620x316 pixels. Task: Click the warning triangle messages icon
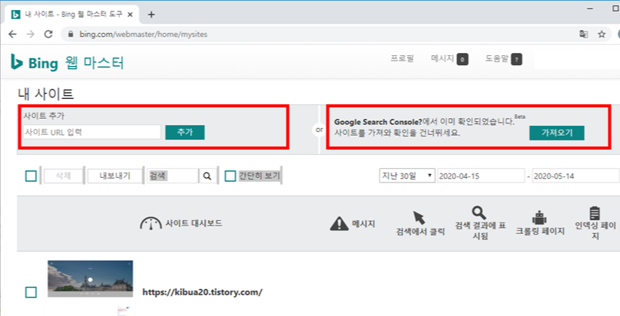pos(340,224)
